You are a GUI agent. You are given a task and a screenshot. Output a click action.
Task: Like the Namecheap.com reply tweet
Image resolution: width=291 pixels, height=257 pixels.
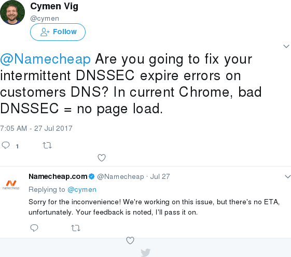(x=130, y=240)
